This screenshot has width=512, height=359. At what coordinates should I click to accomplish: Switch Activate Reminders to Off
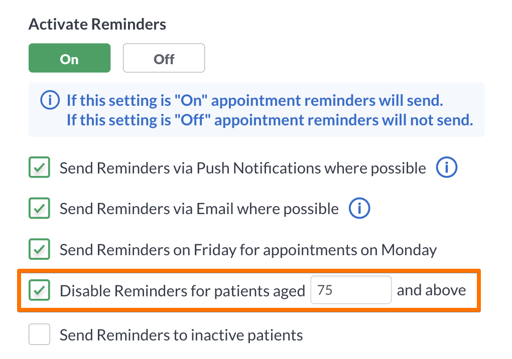pos(164,58)
